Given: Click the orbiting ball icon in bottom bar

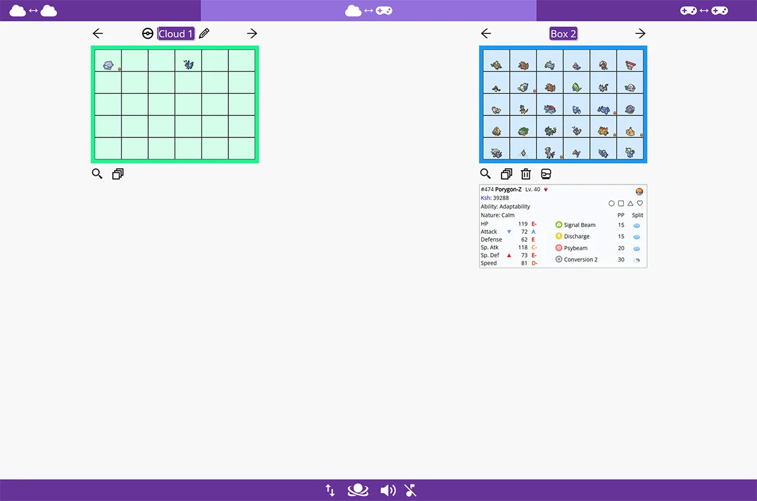Looking at the screenshot, I should pos(358,490).
